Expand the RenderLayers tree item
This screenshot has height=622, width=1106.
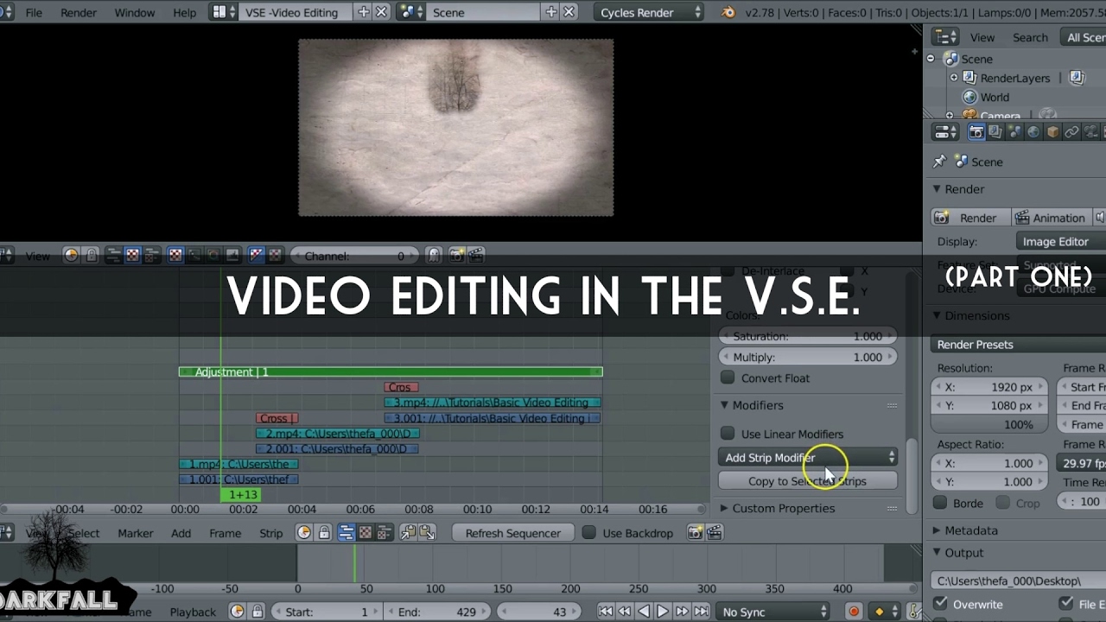coord(954,78)
